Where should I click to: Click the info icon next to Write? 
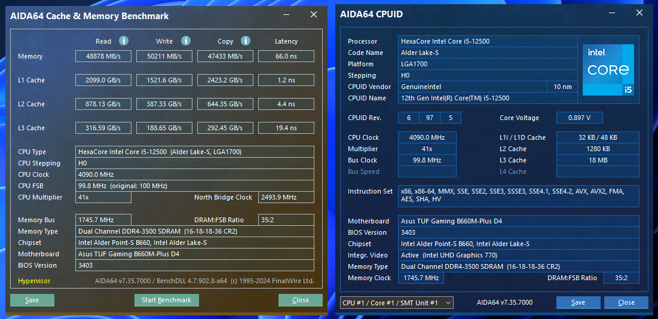186,41
